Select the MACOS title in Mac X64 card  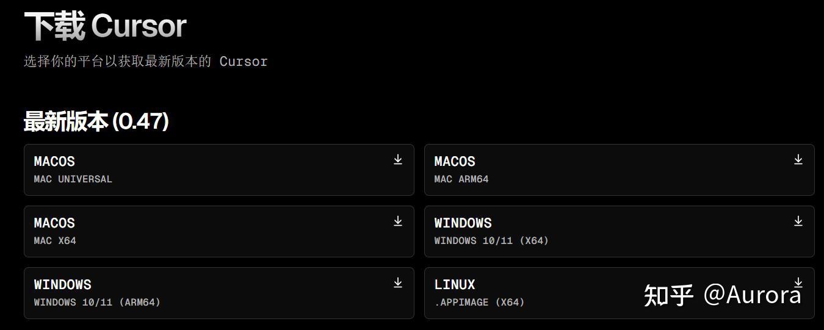(54, 223)
